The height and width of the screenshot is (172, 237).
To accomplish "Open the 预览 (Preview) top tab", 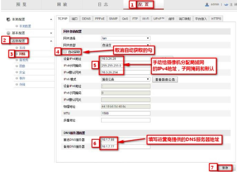I will 21,4.
